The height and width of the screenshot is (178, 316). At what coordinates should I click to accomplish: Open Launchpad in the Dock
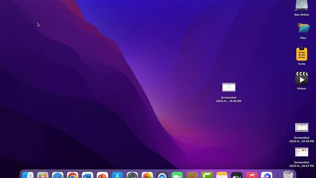coord(43,175)
